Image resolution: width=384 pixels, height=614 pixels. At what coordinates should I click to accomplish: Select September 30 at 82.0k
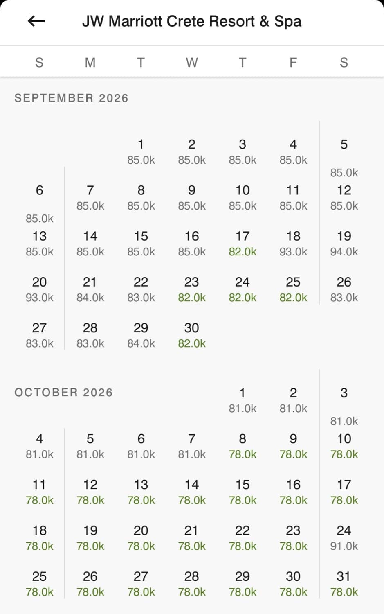[192, 335]
